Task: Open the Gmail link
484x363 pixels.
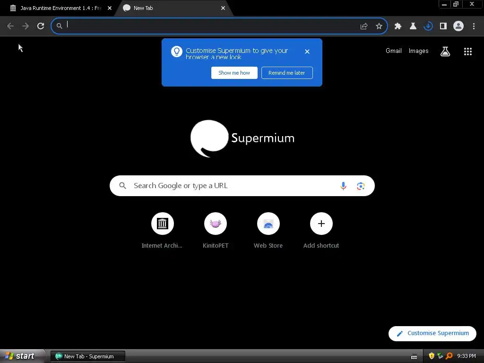Action: [x=394, y=51]
